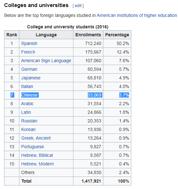The image size is (178, 189).
Task: Open the Greek, Ancient link
Action: click(36, 138)
